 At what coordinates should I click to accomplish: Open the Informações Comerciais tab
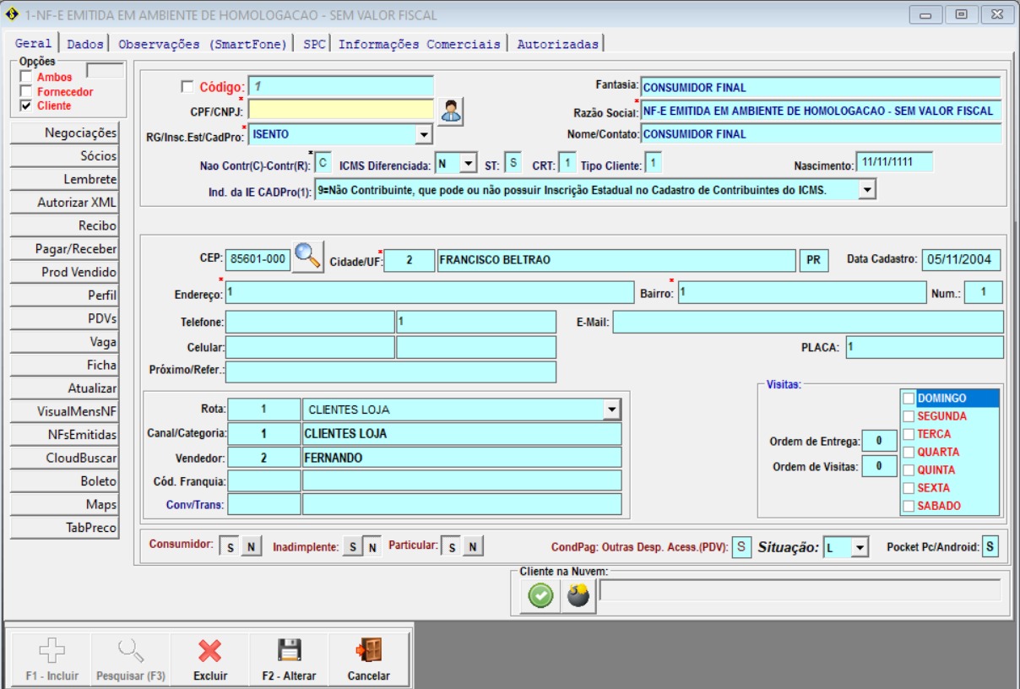[419, 44]
